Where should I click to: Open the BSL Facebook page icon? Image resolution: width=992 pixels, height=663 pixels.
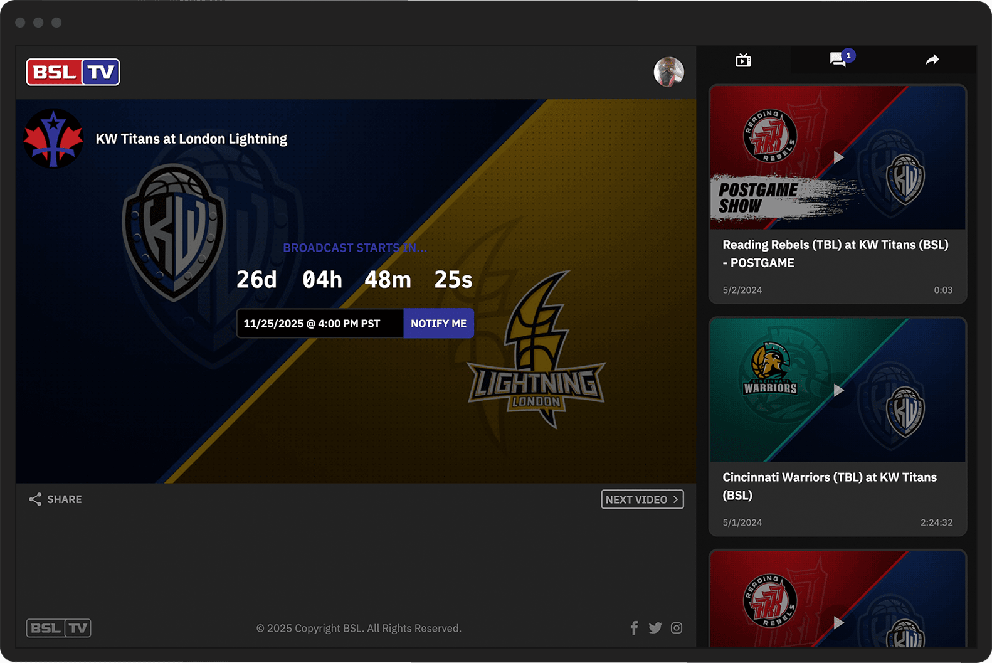[634, 628]
